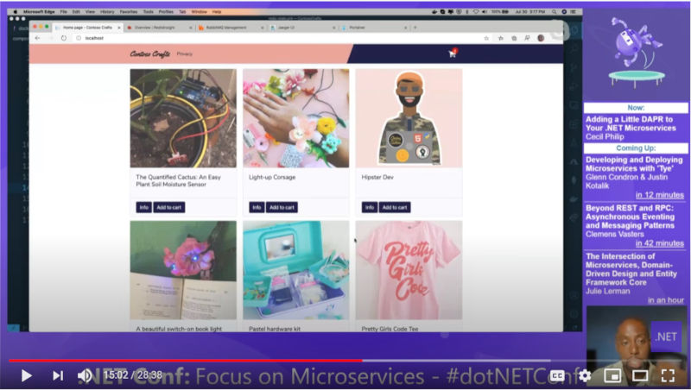Toggle closed captions on the player
Viewport: 691px width, 390px height.
(557, 375)
